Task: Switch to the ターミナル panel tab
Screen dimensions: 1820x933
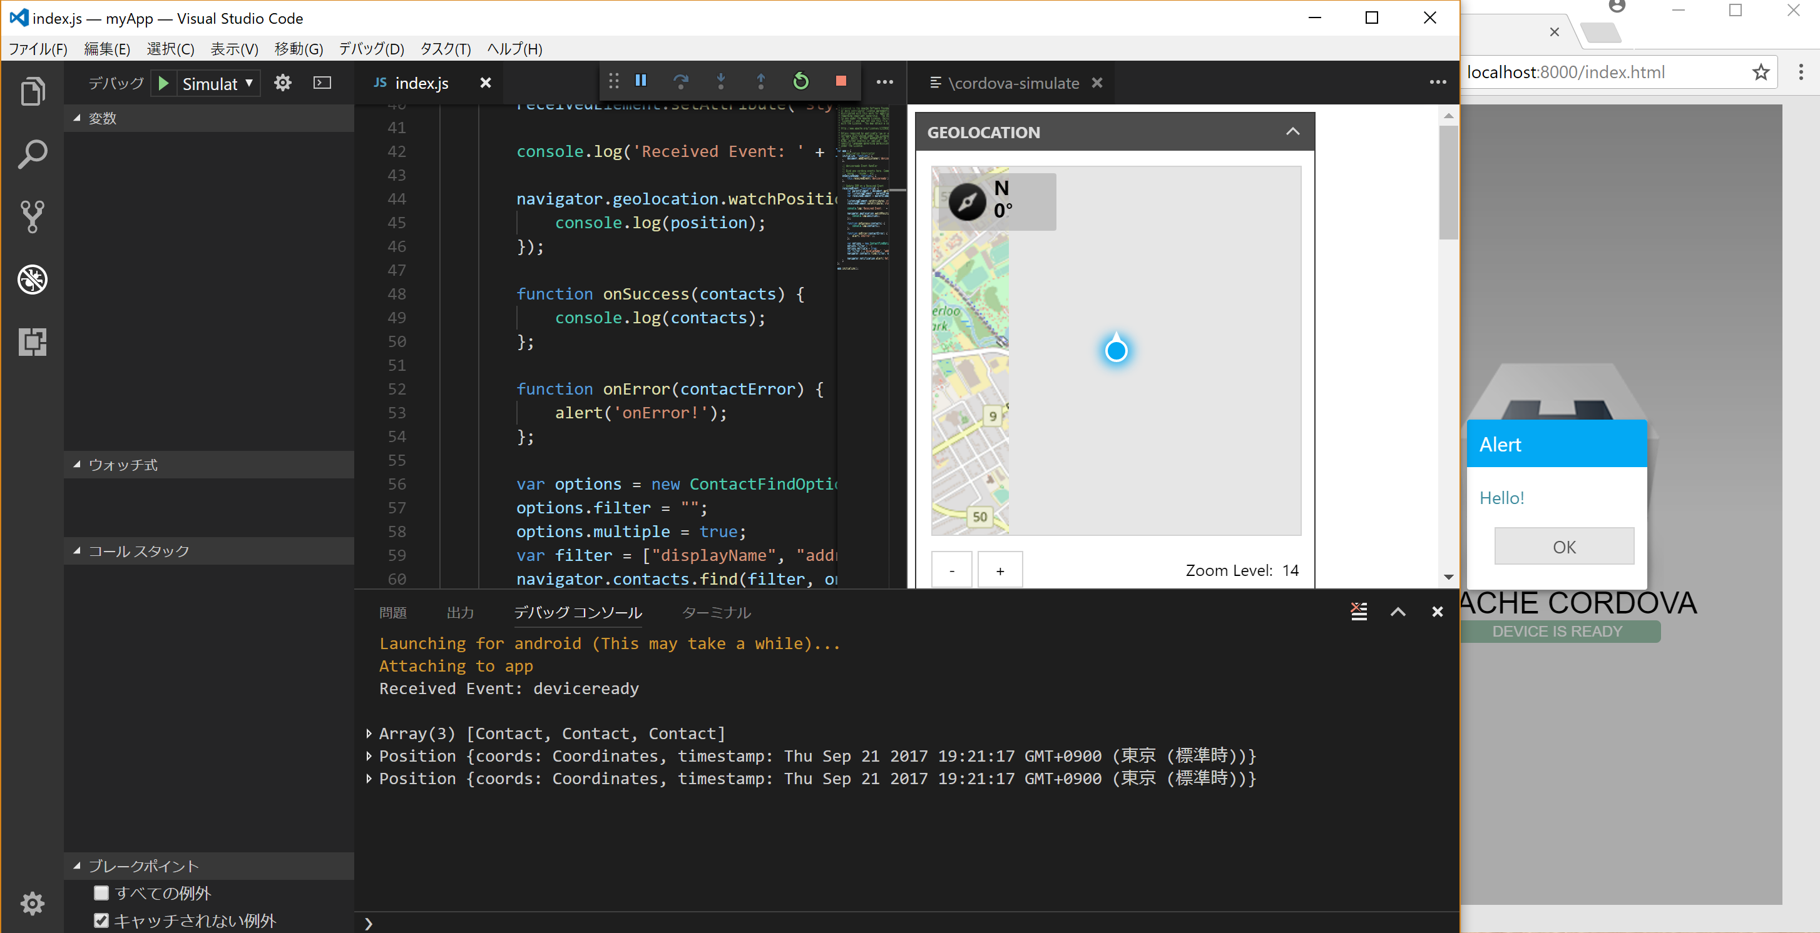Action: 717,613
